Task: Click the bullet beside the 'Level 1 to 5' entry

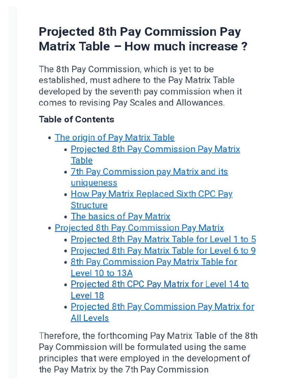Action: point(66,239)
